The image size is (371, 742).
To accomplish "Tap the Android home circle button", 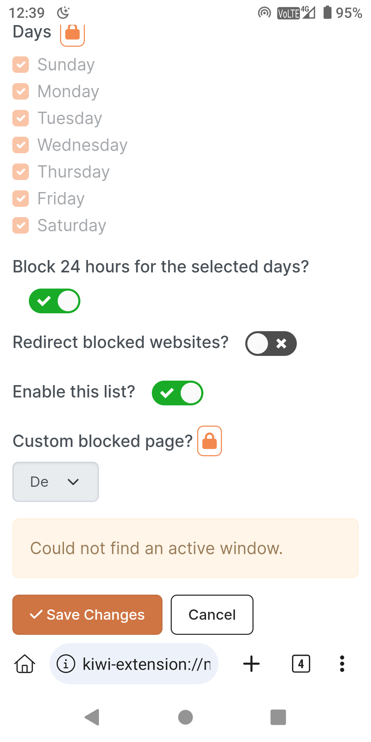I will [x=185, y=717].
